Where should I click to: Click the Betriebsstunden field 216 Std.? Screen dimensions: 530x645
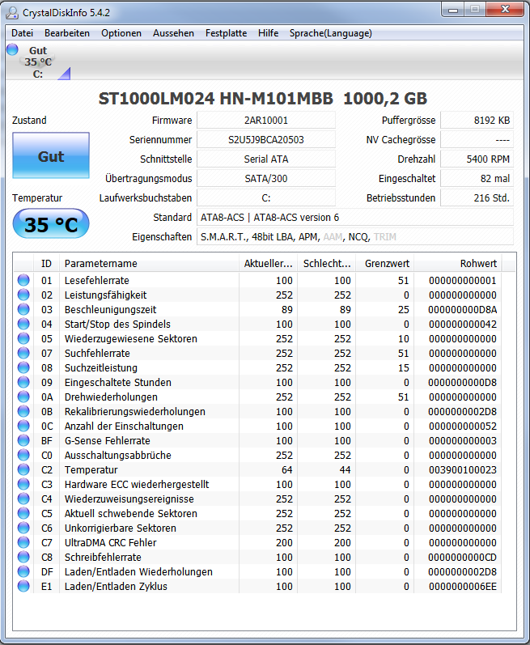[477, 197]
